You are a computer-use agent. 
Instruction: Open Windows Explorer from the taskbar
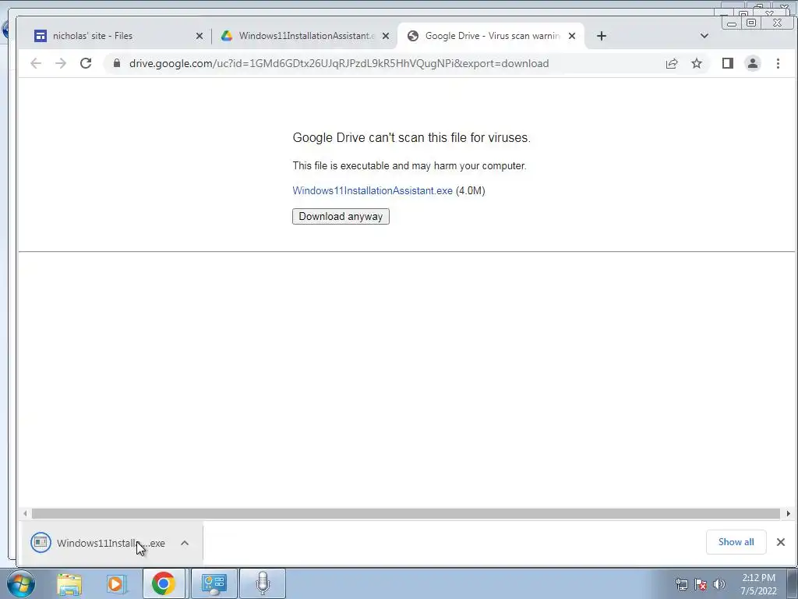pos(69,583)
